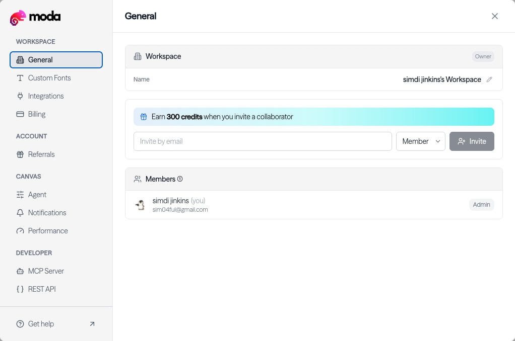The image size is (515, 341).
Task: Click the Workspace building icon in header
Action: (x=137, y=56)
